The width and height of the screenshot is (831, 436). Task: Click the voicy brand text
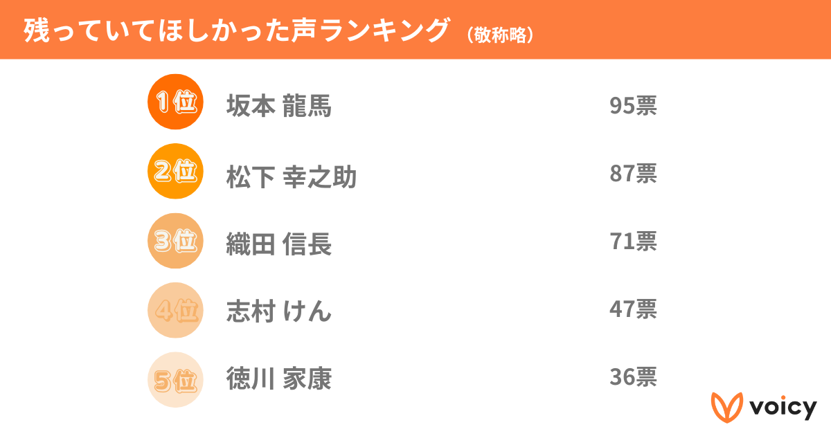(x=783, y=408)
